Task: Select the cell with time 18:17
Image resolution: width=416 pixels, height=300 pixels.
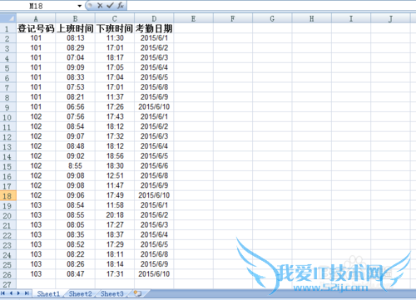Action: 115,57
